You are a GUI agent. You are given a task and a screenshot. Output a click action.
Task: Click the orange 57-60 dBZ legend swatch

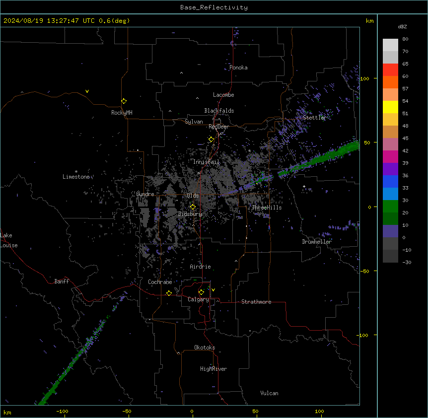(x=390, y=82)
